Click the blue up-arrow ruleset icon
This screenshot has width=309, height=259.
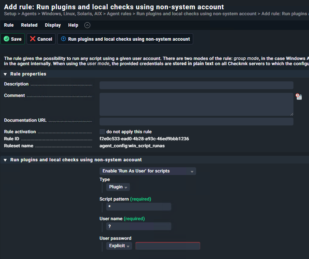coord(63,39)
